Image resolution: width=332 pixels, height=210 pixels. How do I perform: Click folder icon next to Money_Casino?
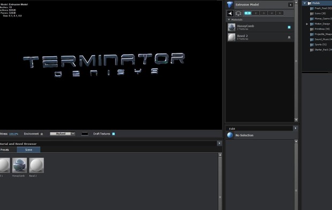click(312, 19)
